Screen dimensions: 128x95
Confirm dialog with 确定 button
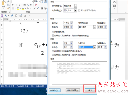(90, 90)
